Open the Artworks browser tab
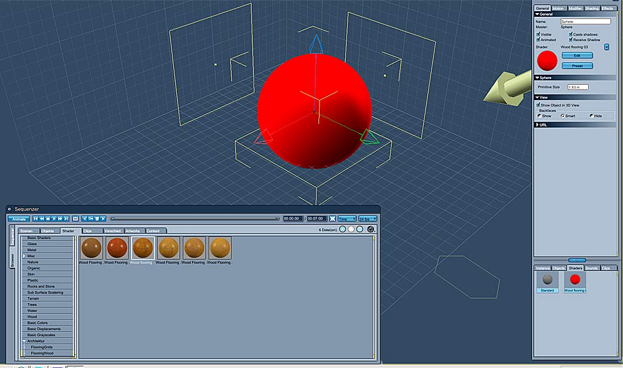The width and height of the screenshot is (623, 368). 135,230
